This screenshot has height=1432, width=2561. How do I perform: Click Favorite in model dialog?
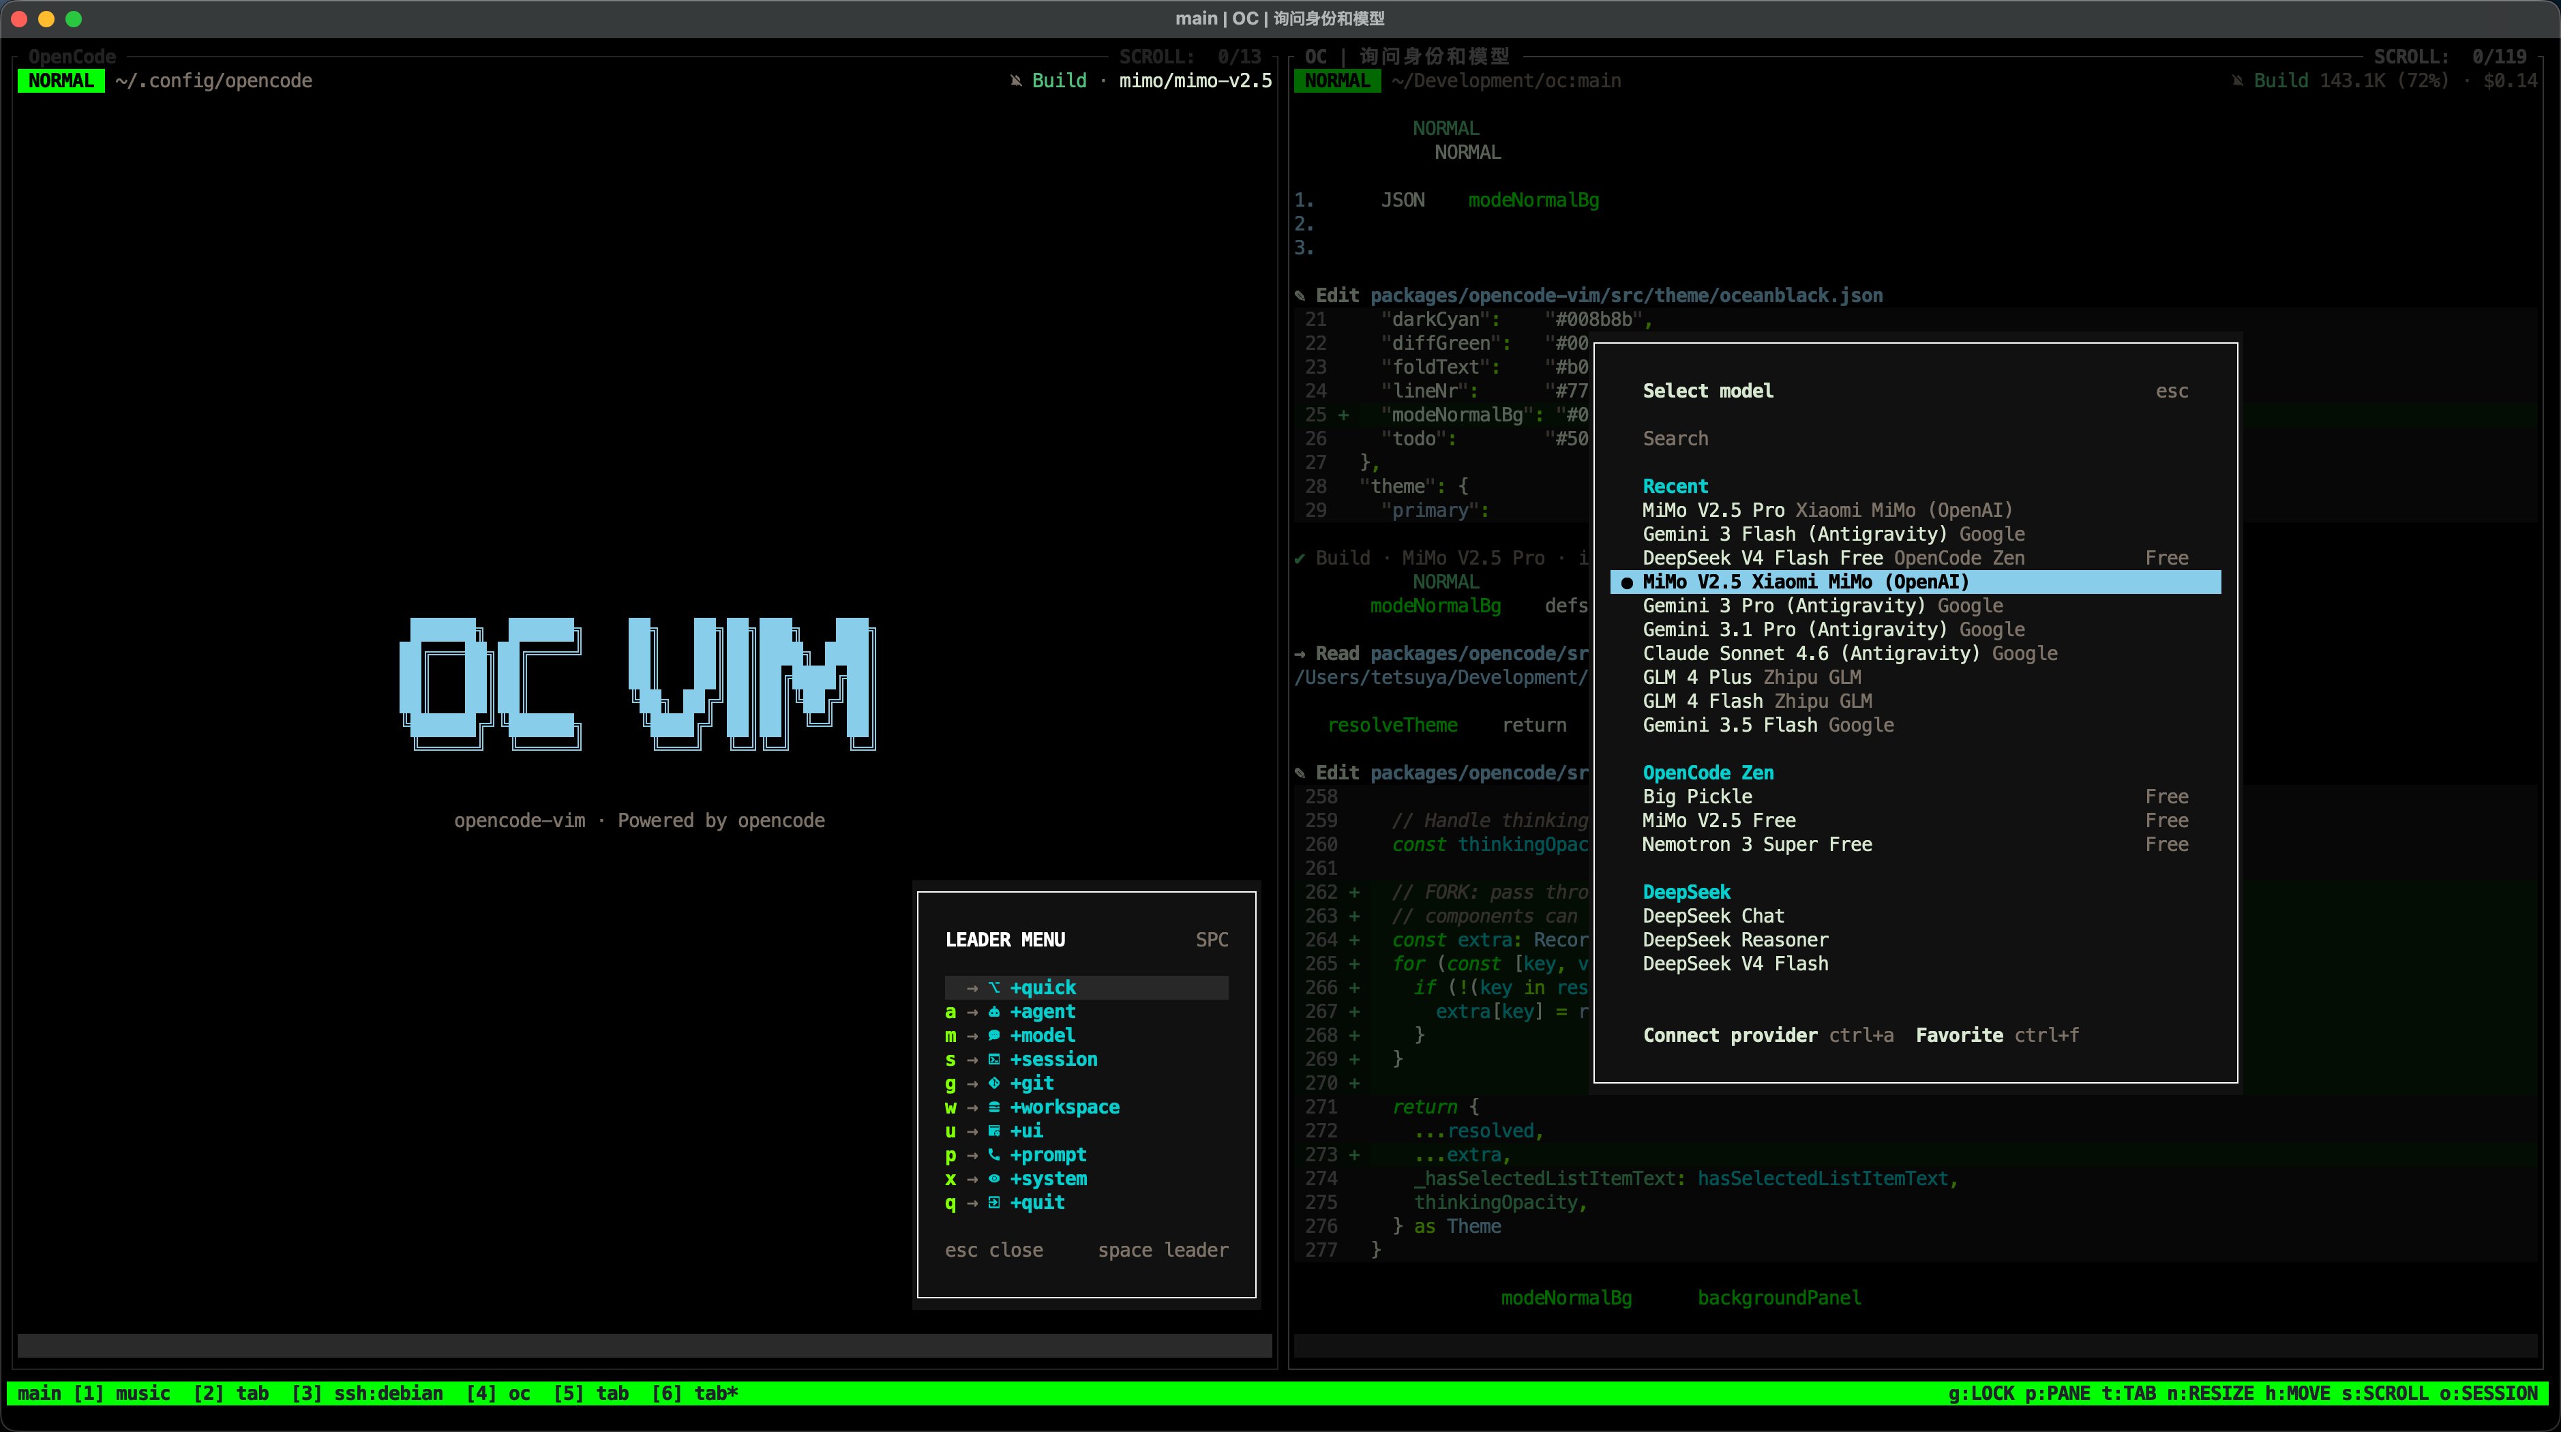(x=1958, y=1035)
